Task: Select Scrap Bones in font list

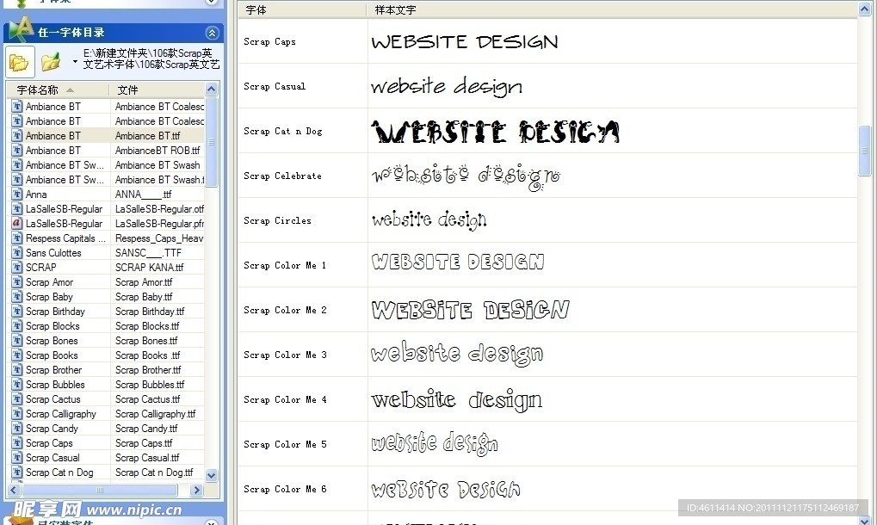Action: pyautogui.click(x=107, y=341)
